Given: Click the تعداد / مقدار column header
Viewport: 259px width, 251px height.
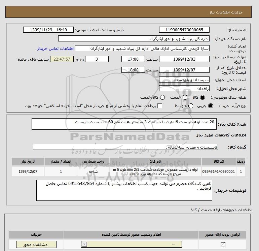Looking at the screenshot, I should [61, 161].
